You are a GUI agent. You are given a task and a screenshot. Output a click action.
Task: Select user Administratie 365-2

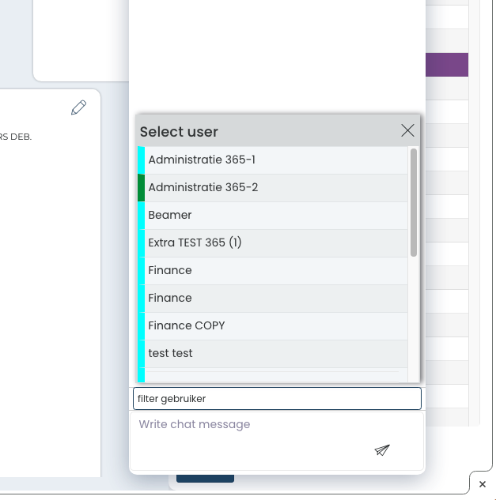[x=272, y=188]
